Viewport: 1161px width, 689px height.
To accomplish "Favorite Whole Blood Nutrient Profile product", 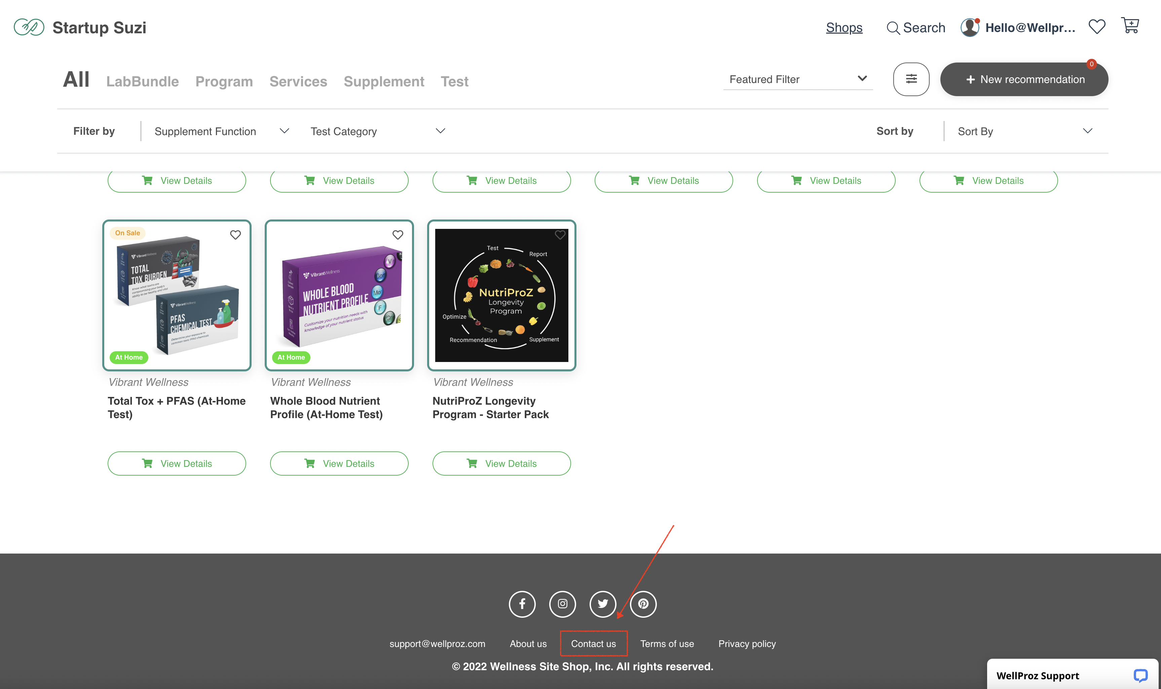I will pyautogui.click(x=398, y=235).
